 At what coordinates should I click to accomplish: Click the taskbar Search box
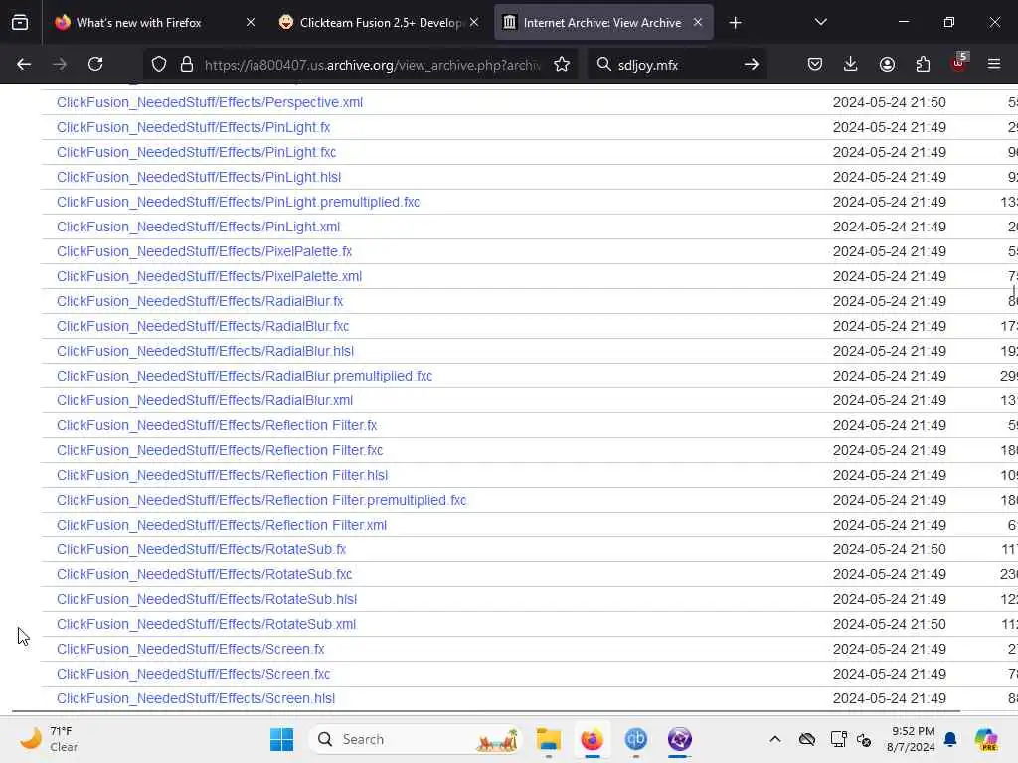point(417,739)
